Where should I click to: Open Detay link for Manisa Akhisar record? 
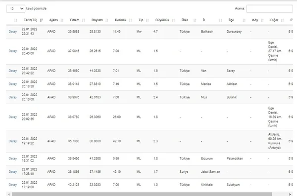13,84
